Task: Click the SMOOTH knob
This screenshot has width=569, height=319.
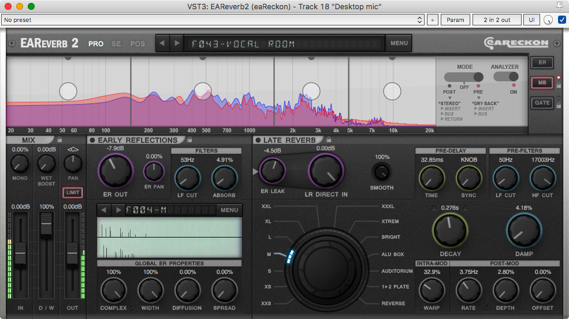Action: click(381, 172)
